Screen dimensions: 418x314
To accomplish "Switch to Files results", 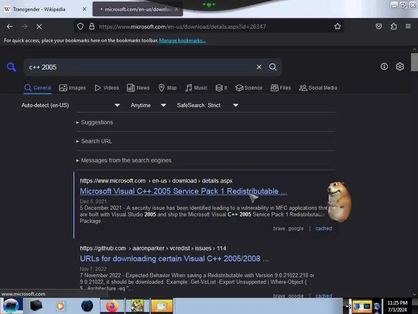I will click(x=280, y=88).
